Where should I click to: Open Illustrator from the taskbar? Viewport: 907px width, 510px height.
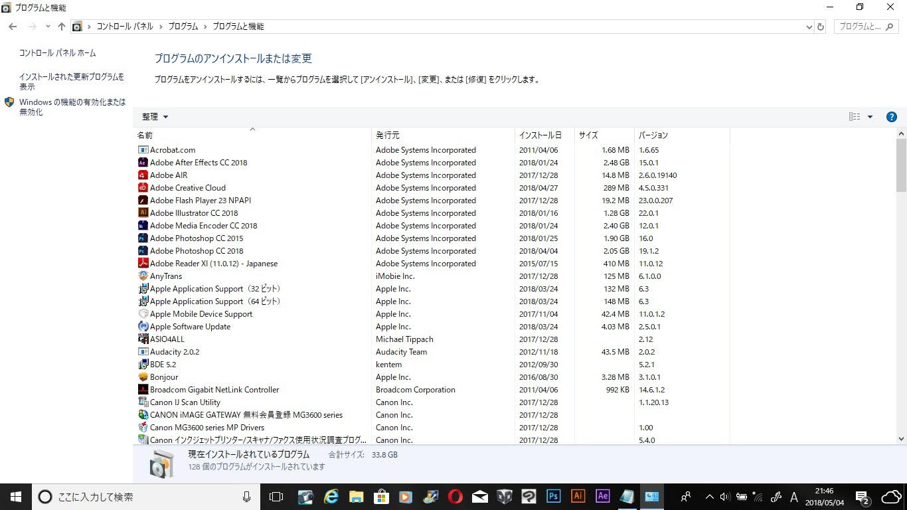(x=578, y=496)
